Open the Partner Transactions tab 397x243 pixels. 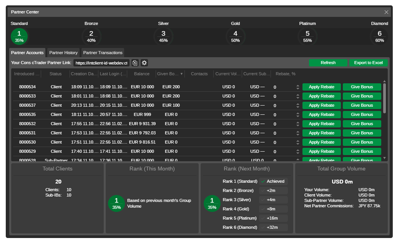[103, 53]
